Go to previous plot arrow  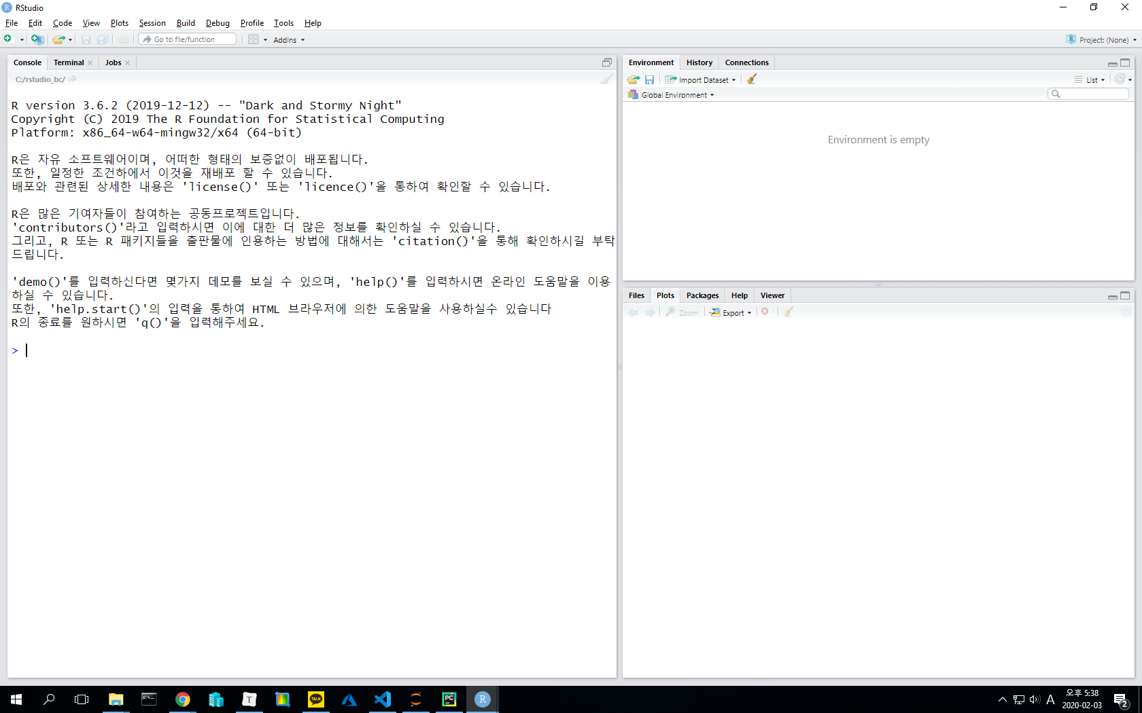[x=634, y=312]
